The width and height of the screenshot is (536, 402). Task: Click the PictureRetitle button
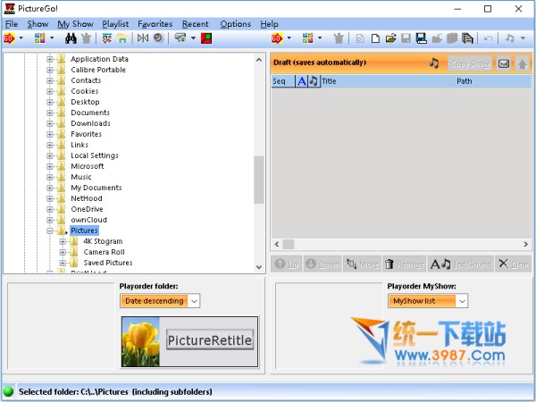coord(209,340)
